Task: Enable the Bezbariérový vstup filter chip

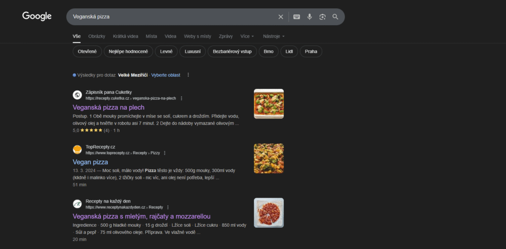Action: (232, 51)
